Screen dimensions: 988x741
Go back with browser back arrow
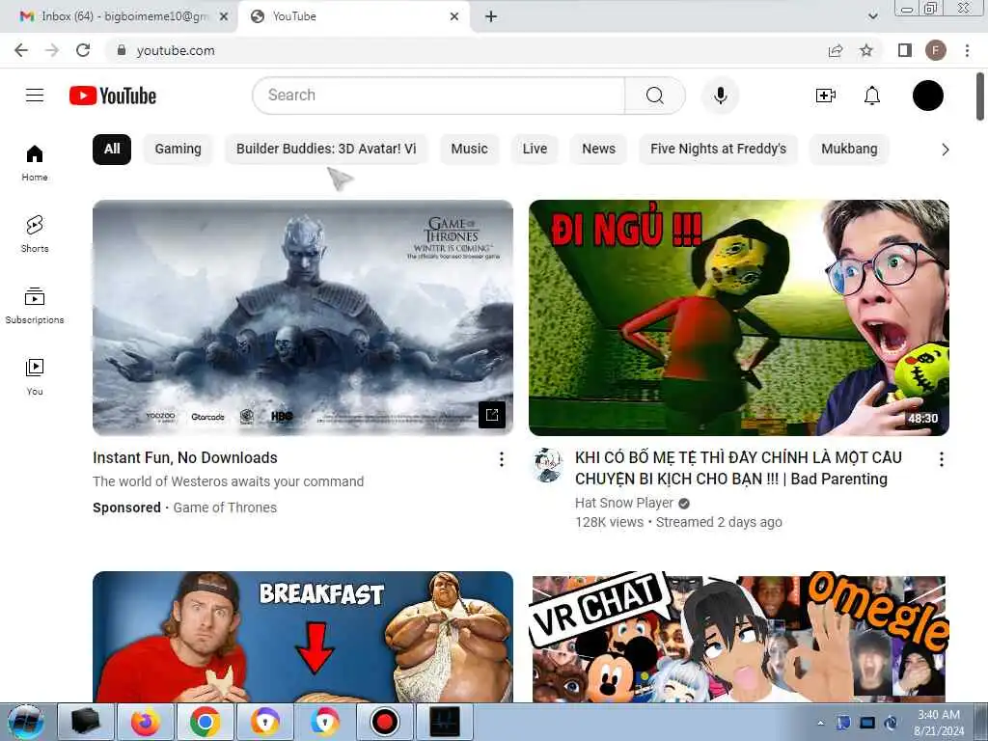[21, 50]
